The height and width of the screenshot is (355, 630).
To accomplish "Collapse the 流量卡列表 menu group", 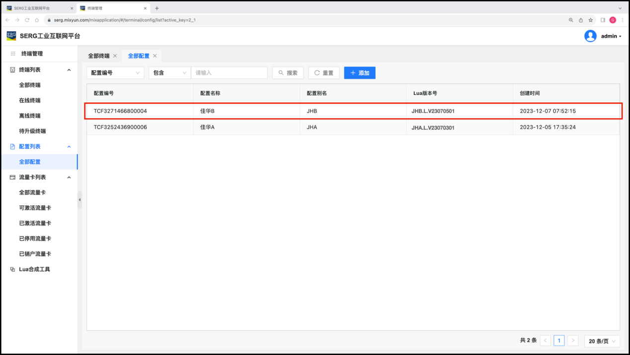I will pyautogui.click(x=69, y=177).
